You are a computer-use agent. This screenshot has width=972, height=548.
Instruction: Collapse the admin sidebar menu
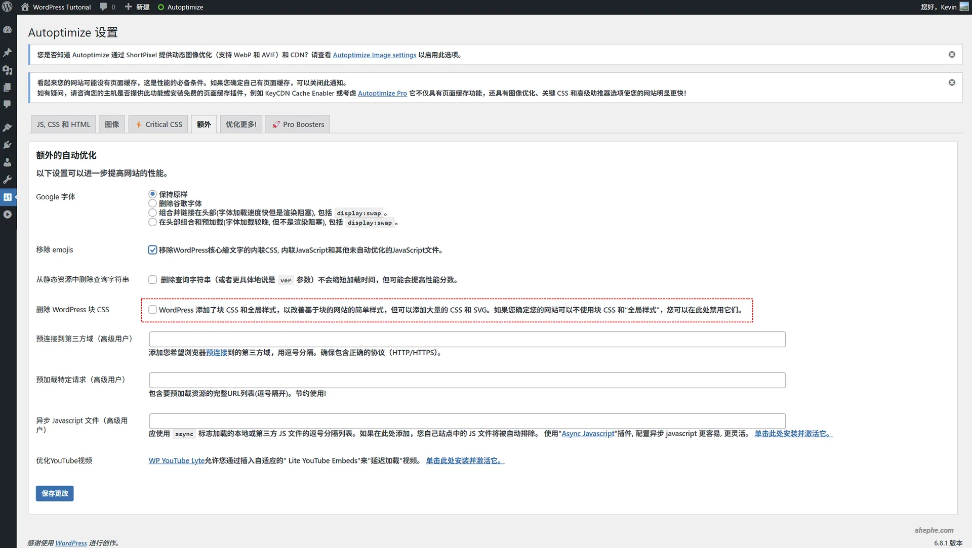pos(8,214)
